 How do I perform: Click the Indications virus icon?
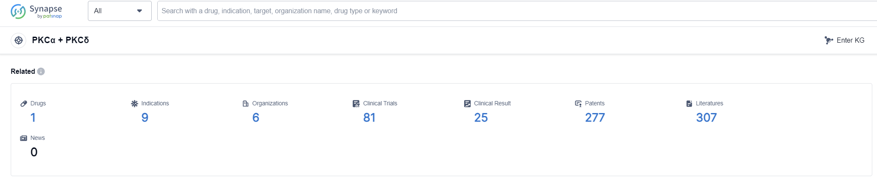(x=135, y=104)
